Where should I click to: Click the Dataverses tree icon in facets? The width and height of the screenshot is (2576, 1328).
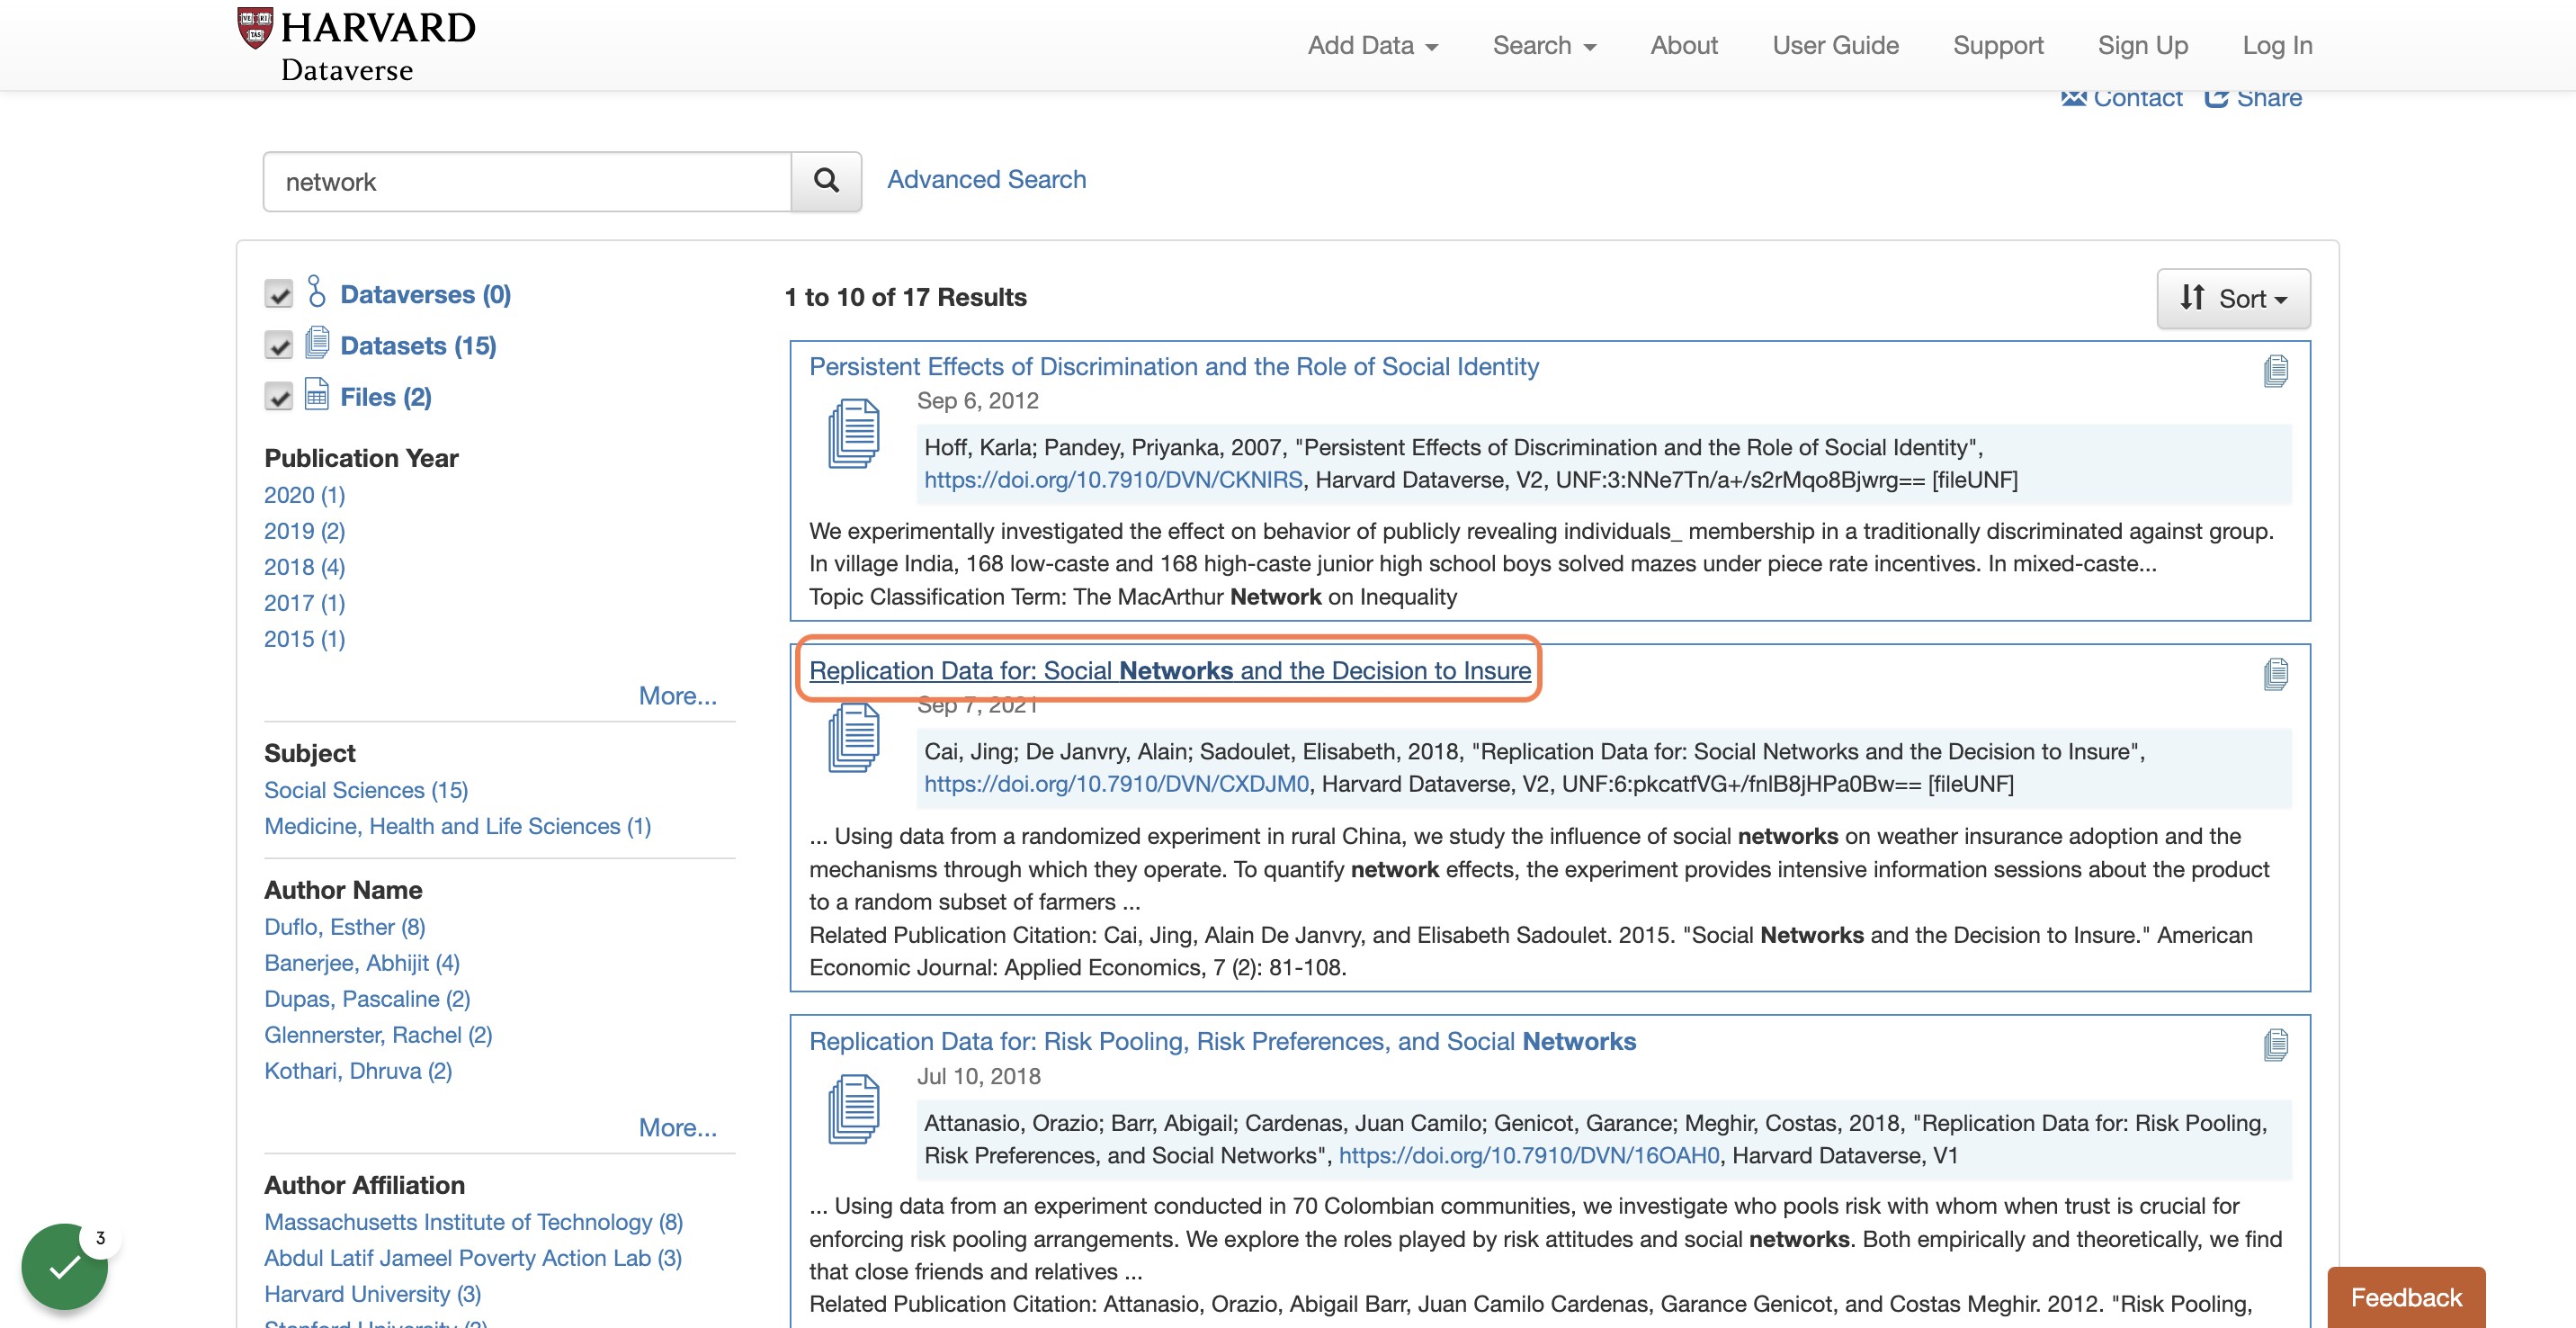[x=316, y=291]
